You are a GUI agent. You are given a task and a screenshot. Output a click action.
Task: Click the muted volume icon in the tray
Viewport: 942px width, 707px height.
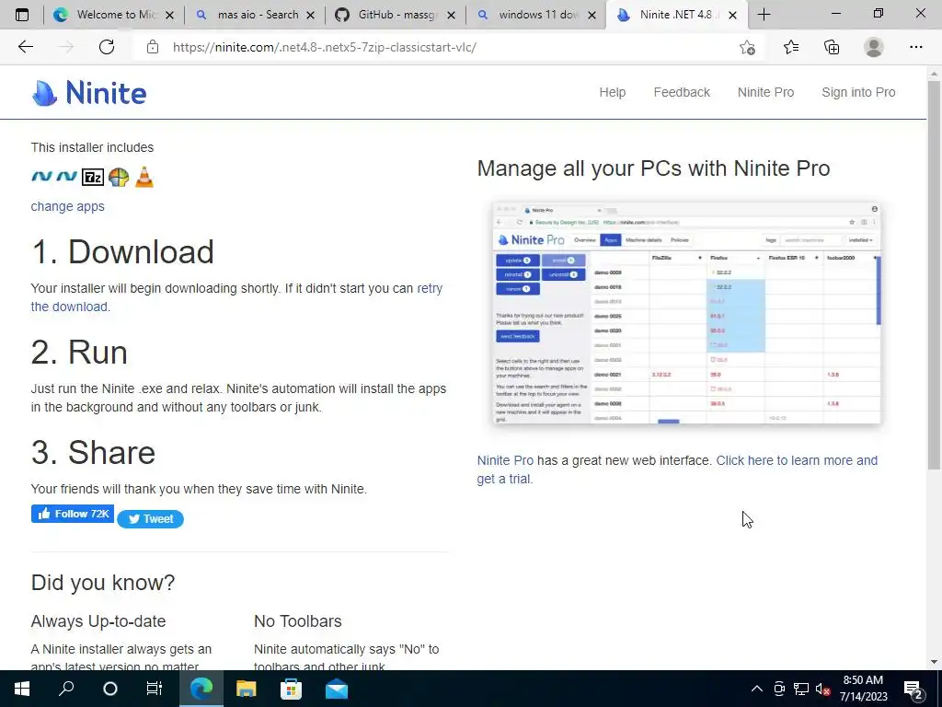pyautogui.click(x=823, y=689)
